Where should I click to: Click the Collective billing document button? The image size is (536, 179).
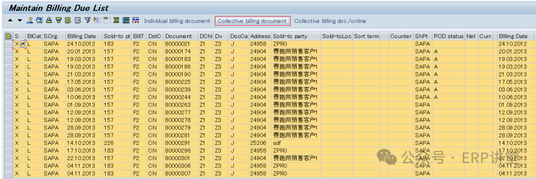(252, 21)
